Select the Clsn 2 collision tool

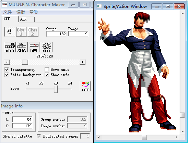pos(33,32)
